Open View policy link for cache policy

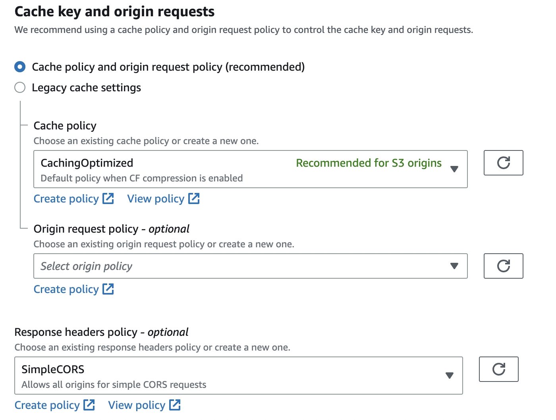156,198
